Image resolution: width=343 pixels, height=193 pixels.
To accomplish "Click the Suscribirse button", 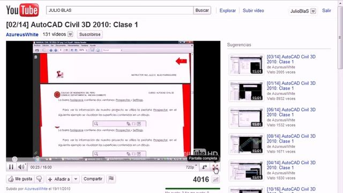I will pos(90,34).
